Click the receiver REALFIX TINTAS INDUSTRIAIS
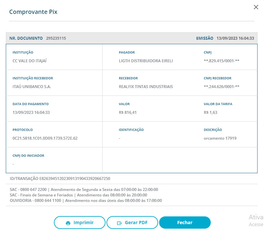264x238 pixels. pos(146,87)
